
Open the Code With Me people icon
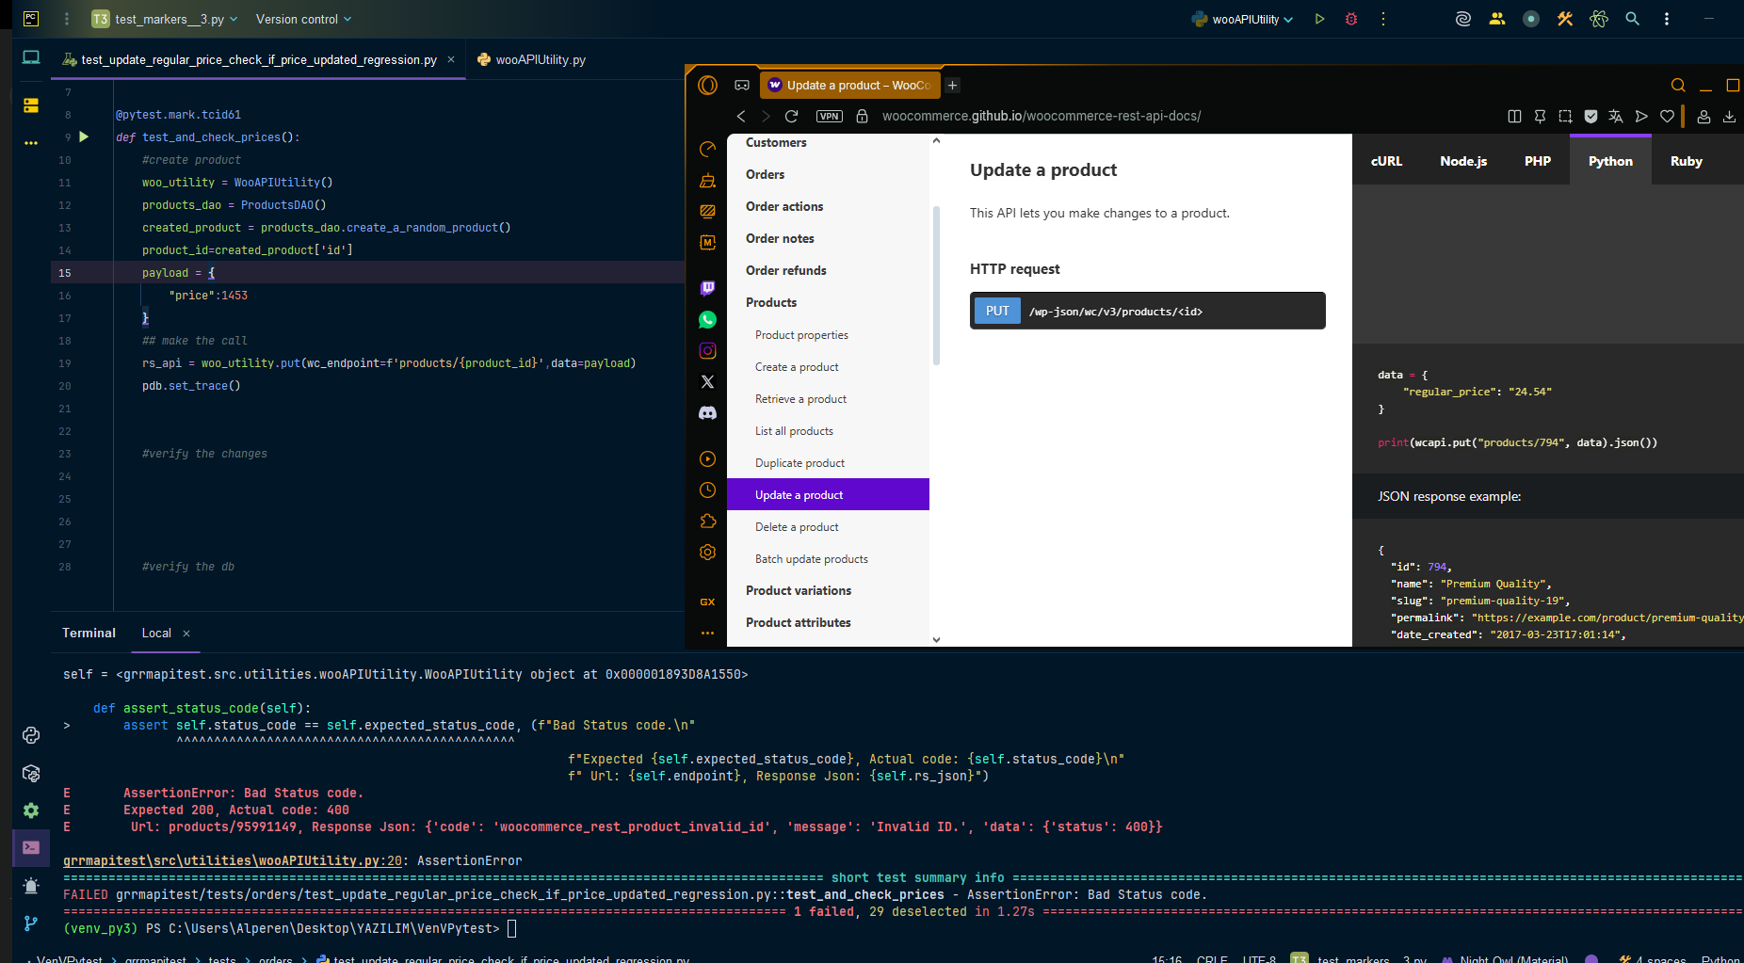coord(1496,19)
